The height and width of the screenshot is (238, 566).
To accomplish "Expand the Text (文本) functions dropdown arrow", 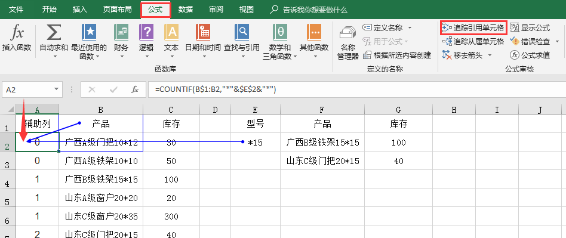I will [171, 56].
